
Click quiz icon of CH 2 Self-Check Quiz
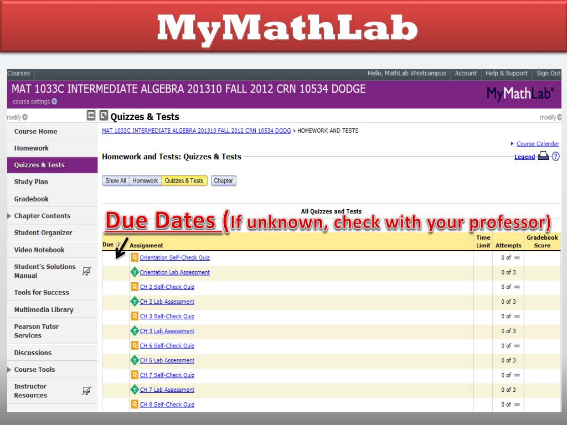135,287
